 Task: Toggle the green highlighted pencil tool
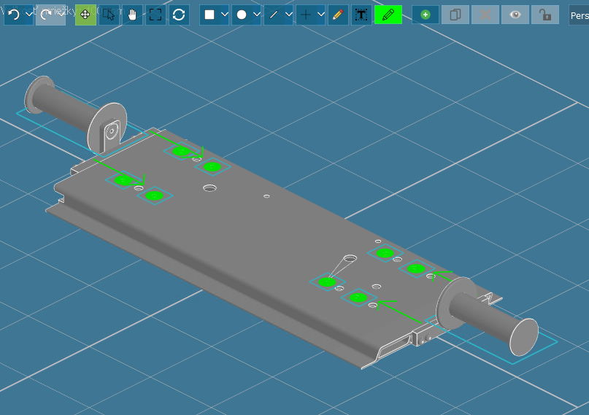388,15
